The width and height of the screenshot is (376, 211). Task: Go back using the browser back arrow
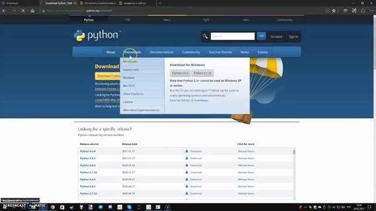click(4, 11)
